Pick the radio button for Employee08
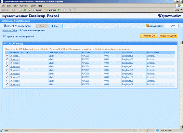The height and width of the screenshot is (133, 183). click(7, 81)
